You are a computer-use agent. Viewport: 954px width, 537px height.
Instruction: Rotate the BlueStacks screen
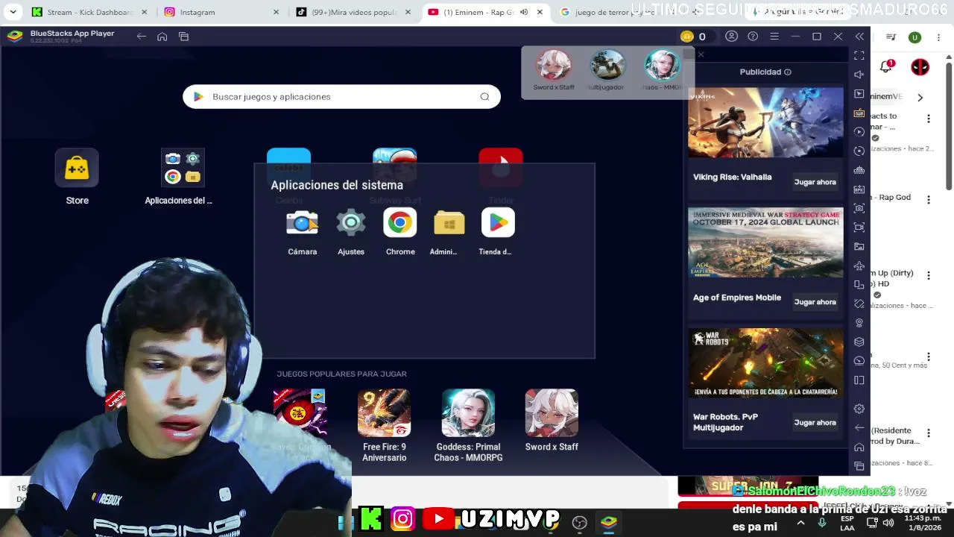coord(859,285)
